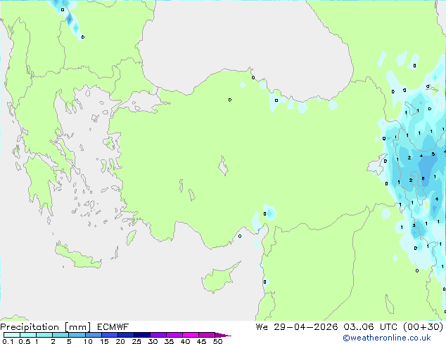Select the 0.5–1 mm legend color swatch
Image resolution: width=446 pixels, height=344 pixels.
(x=28, y=335)
